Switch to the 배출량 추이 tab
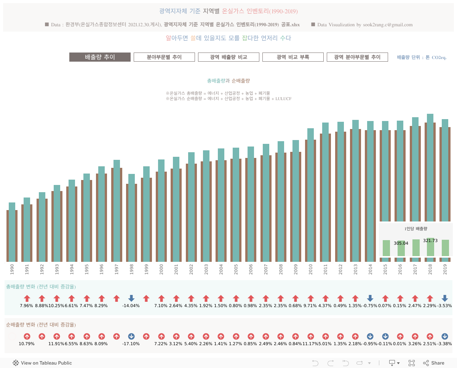The width and height of the screenshot is (457, 368). 100,57
